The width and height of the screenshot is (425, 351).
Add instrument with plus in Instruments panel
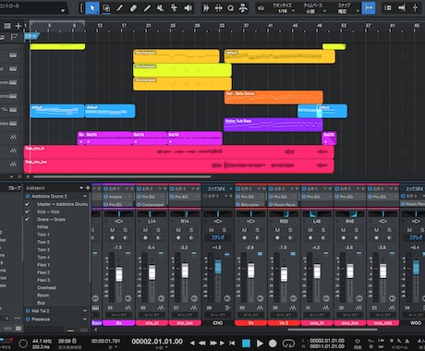tap(88, 188)
